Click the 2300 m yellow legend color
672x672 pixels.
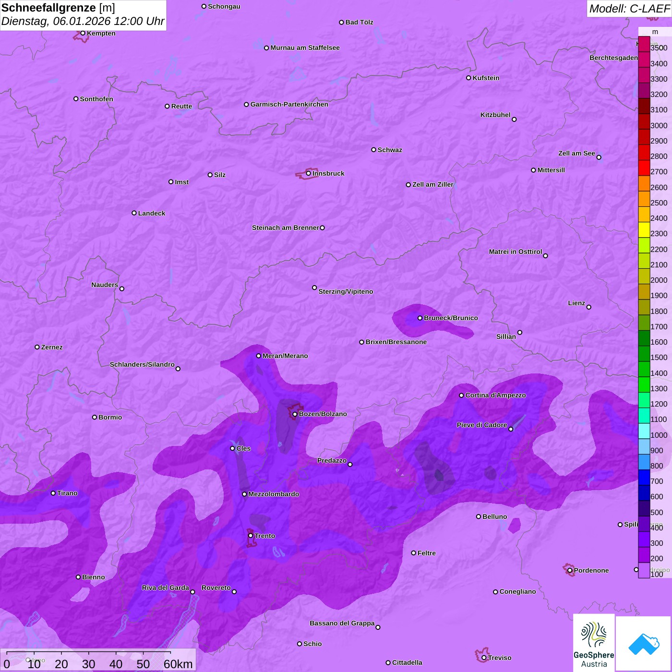tap(644, 229)
